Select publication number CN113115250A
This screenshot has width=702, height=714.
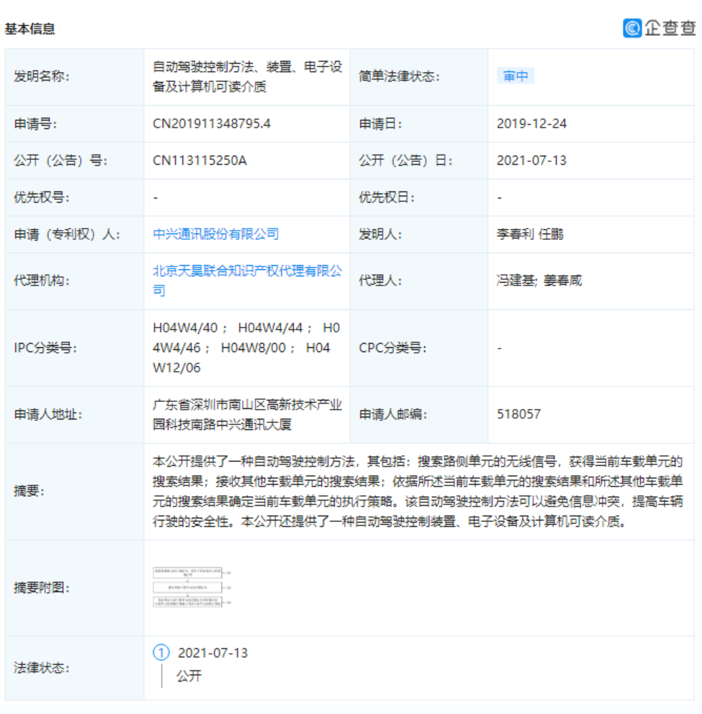[200, 161]
